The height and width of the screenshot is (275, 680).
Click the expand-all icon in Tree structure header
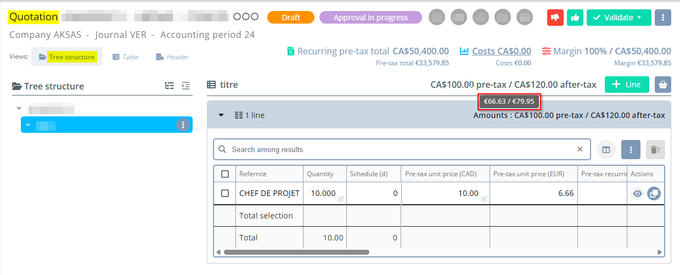coord(170,86)
